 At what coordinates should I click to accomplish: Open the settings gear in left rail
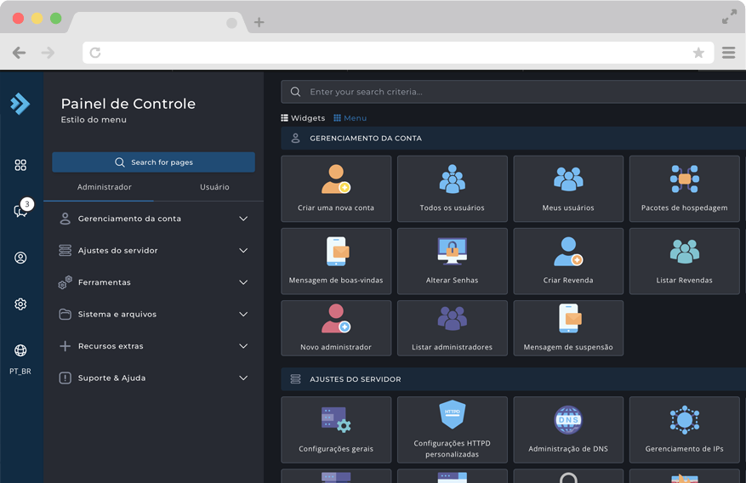pyautogui.click(x=20, y=304)
